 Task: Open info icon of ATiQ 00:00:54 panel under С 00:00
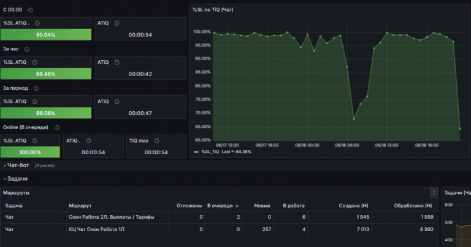(x=117, y=23)
